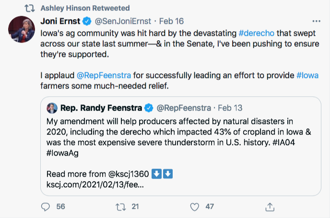Open the kscj.com article link
Screen dimensions: 330x218
tap(95, 184)
